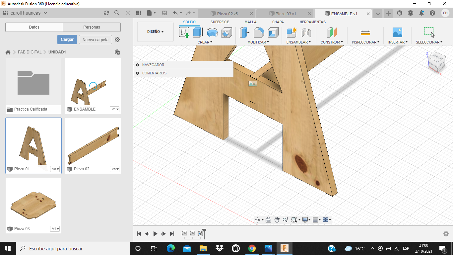
Task: Click the Create Sketch tool icon
Action: tap(184, 33)
